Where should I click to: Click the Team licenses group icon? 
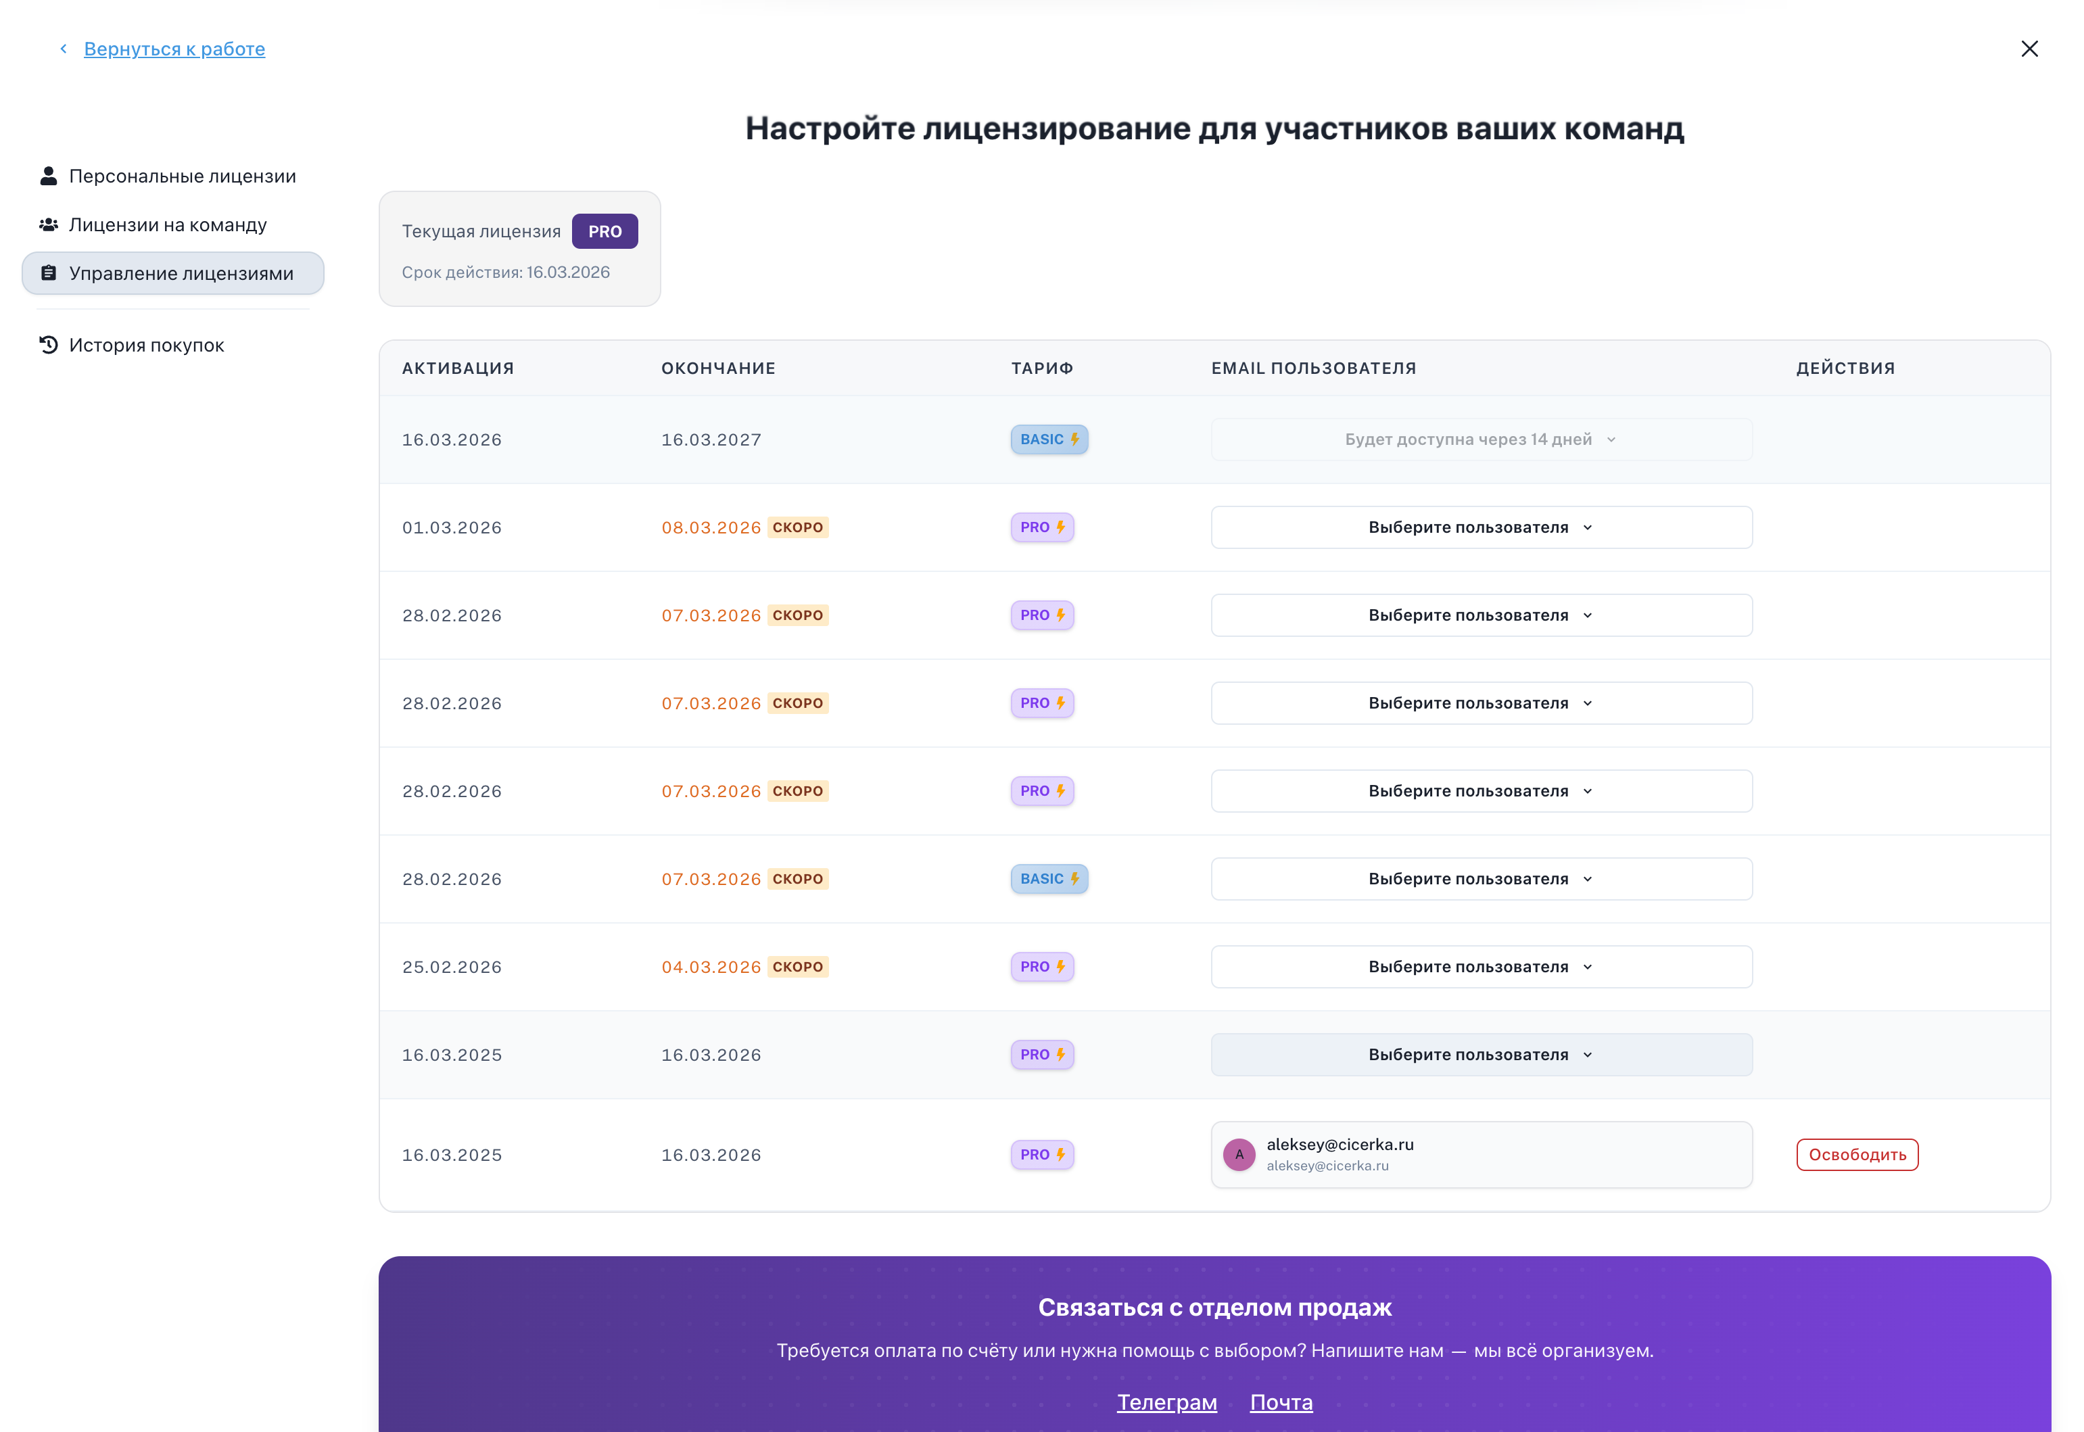(49, 224)
